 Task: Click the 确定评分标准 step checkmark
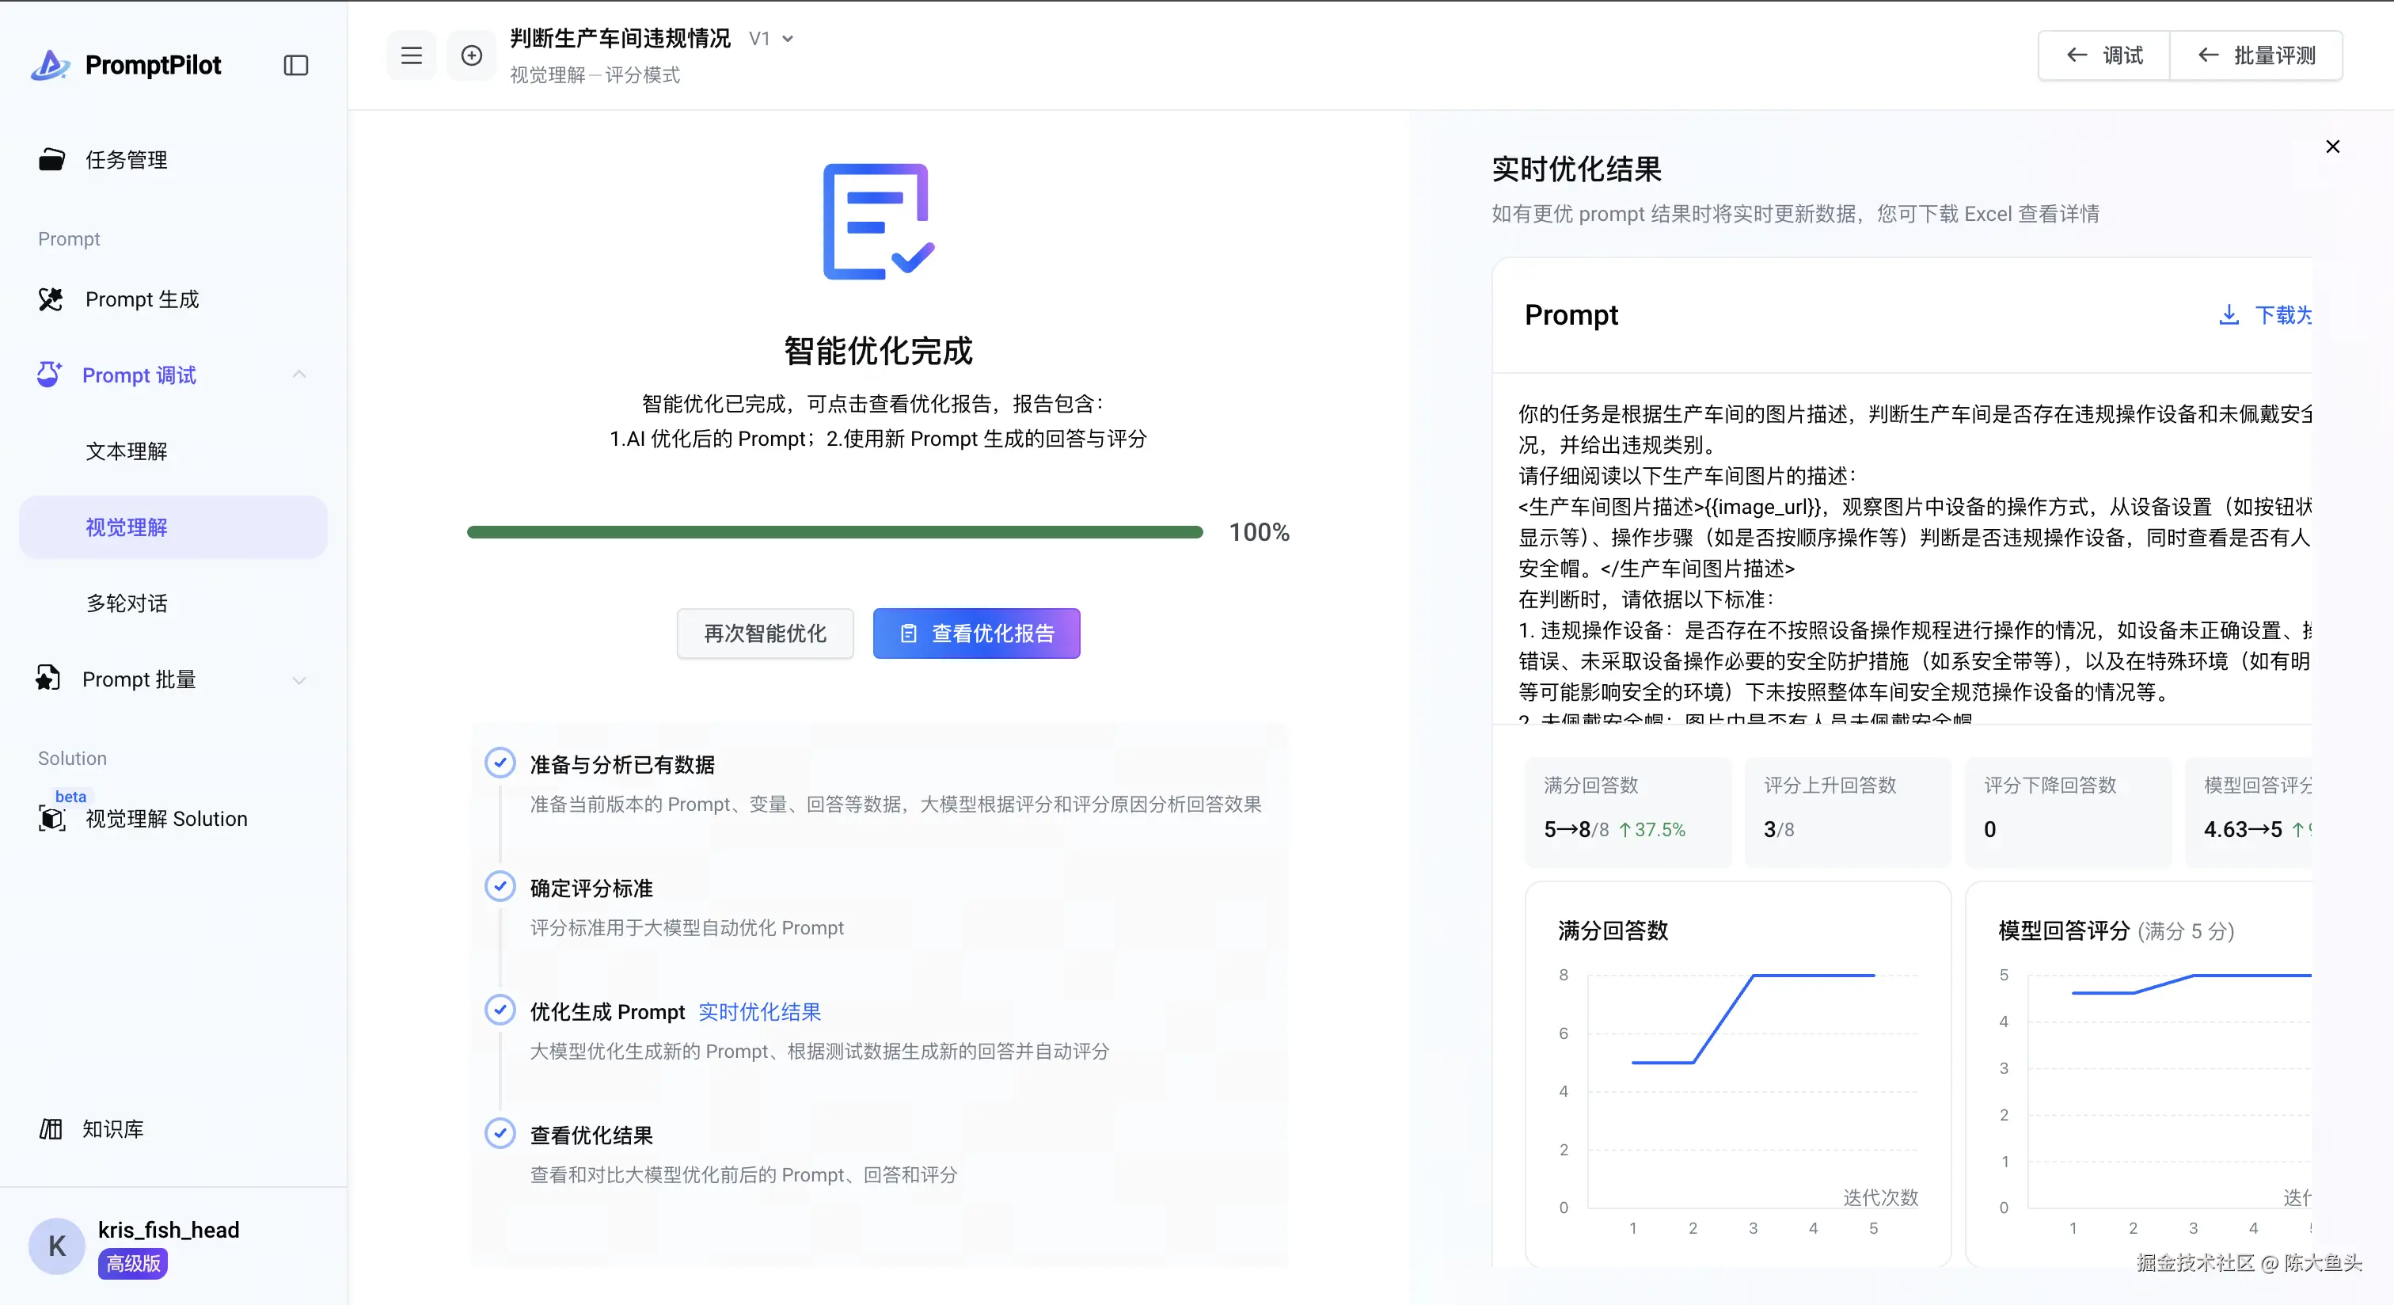point(500,887)
